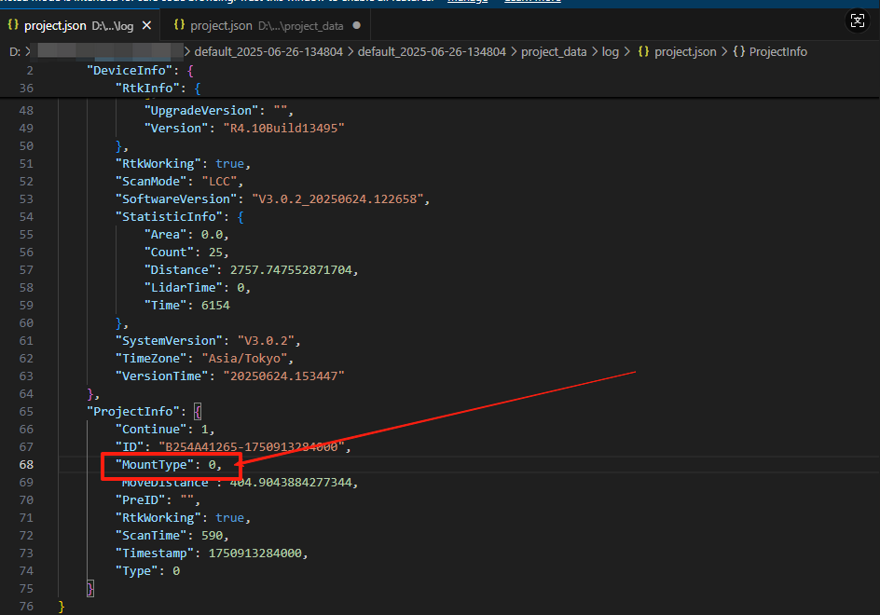The width and height of the screenshot is (880, 615).
Task: Click "true" value on line 71
Action: click(x=229, y=517)
